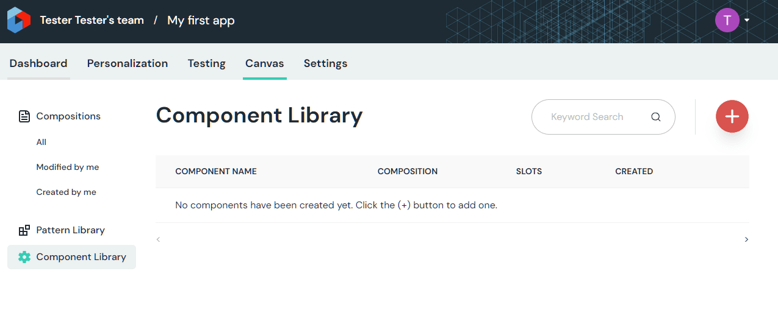Open the My first app breadcrumb
Viewport: 778px width, 321px height.
click(201, 20)
